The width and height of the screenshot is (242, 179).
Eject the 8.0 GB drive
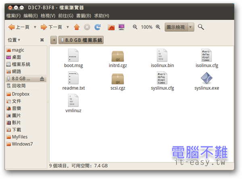(x=43, y=78)
